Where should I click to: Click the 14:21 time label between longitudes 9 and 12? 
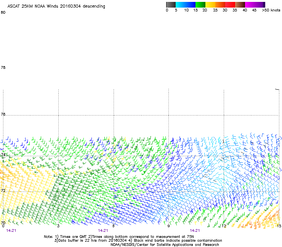[195, 231]
